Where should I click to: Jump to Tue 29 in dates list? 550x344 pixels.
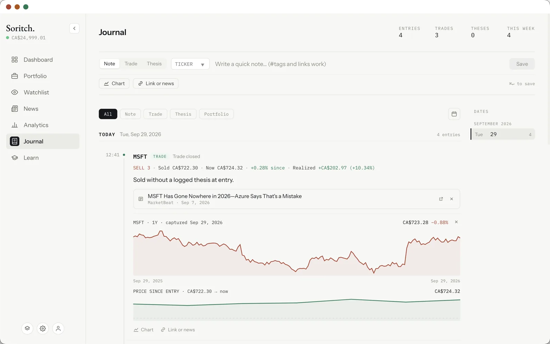[503, 134]
